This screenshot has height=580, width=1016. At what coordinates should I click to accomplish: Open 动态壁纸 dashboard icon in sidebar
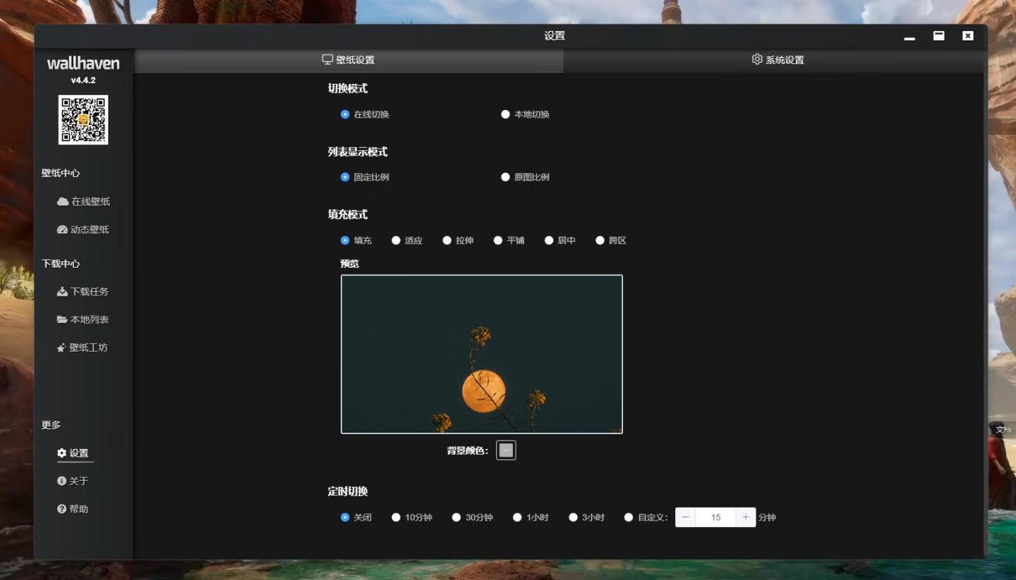[62, 230]
